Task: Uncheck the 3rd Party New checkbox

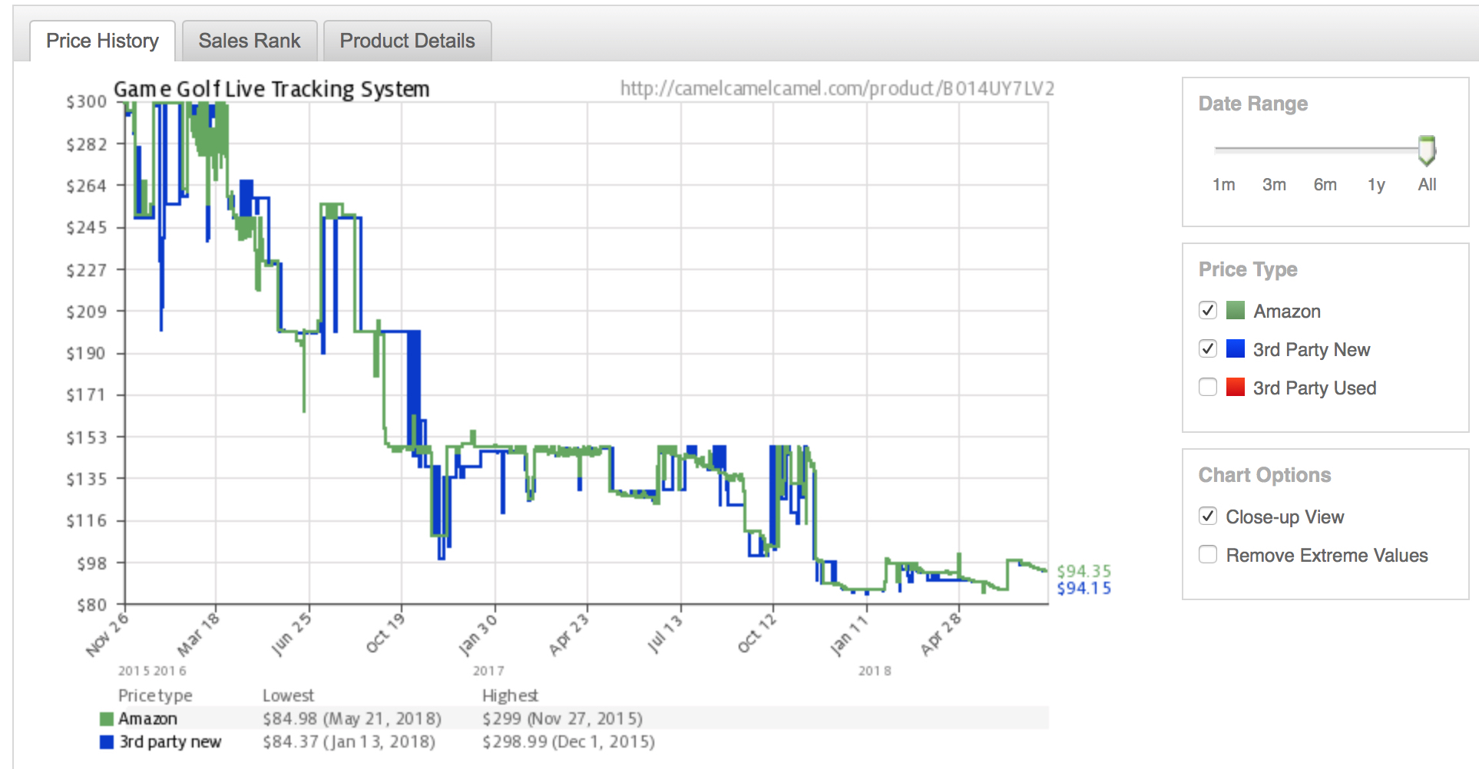Action: click(1208, 348)
